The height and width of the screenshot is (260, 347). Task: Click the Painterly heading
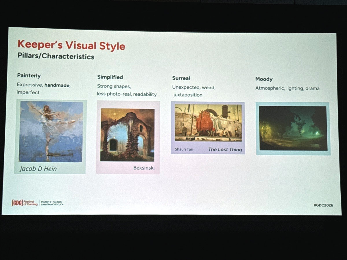click(x=29, y=76)
